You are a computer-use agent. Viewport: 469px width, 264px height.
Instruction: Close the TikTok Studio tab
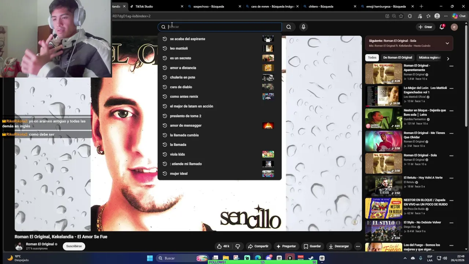click(x=182, y=7)
